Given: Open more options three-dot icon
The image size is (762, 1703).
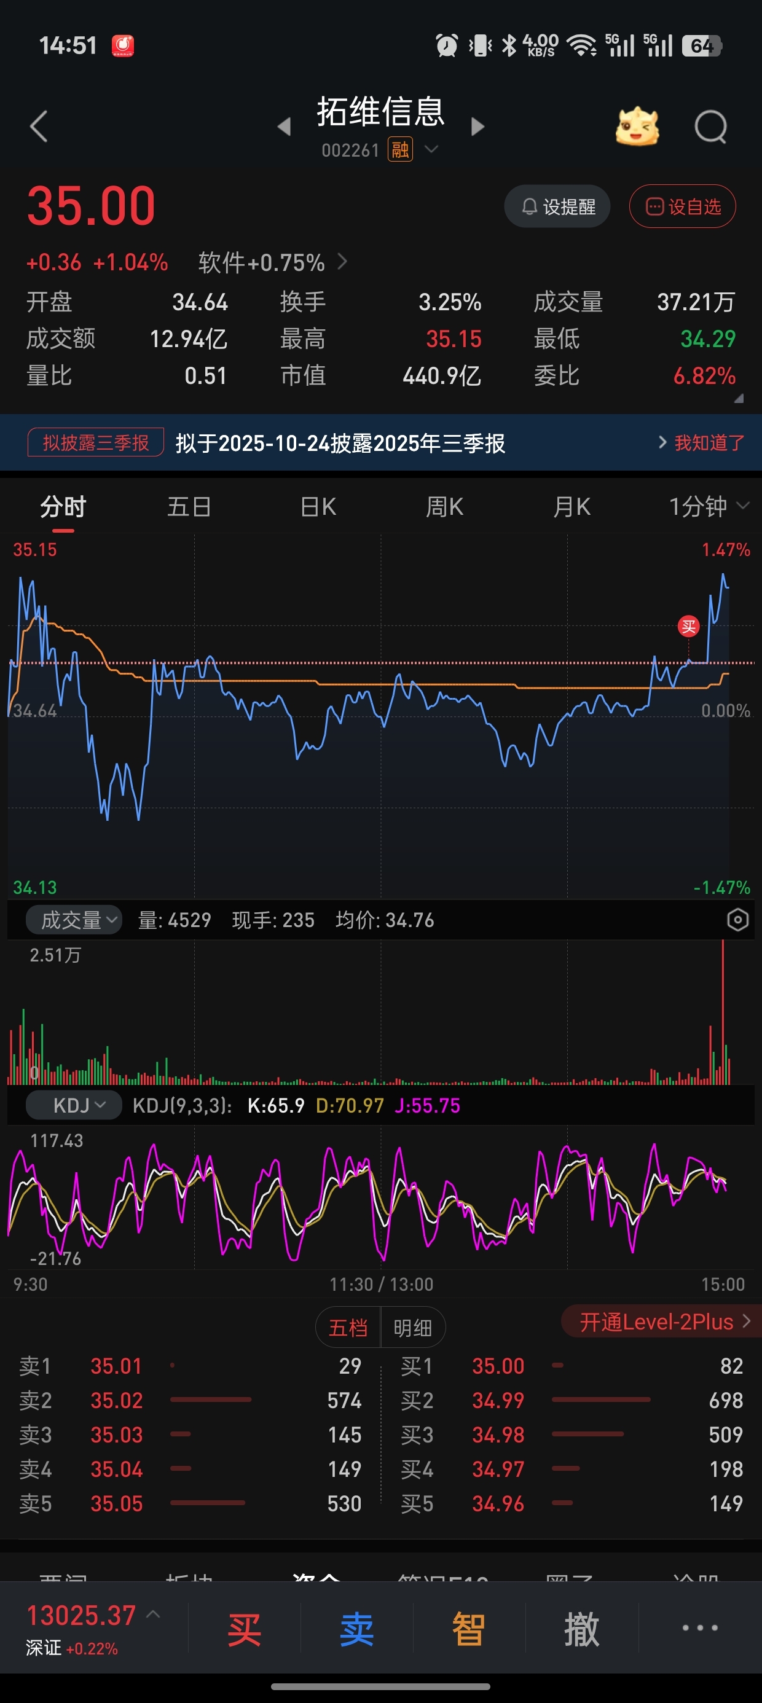Looking at the screenshot, I should [700, 1627].
